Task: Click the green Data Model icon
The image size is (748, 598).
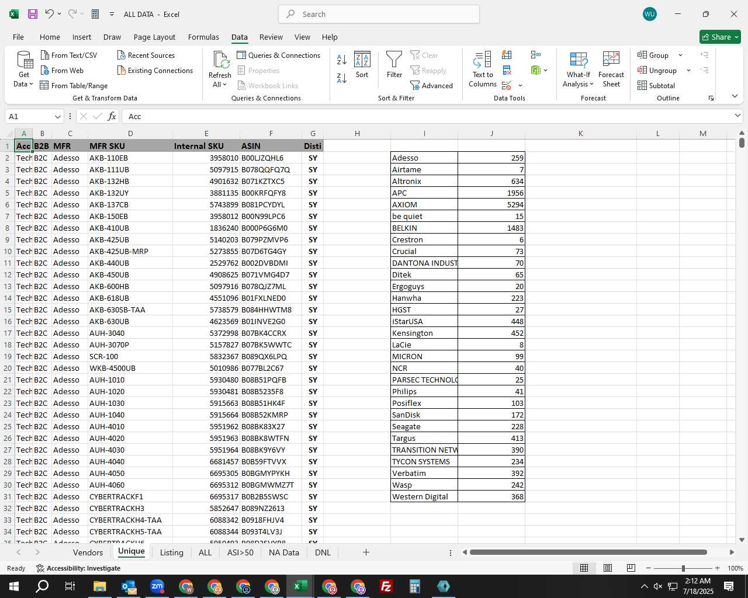Action: 536,70
